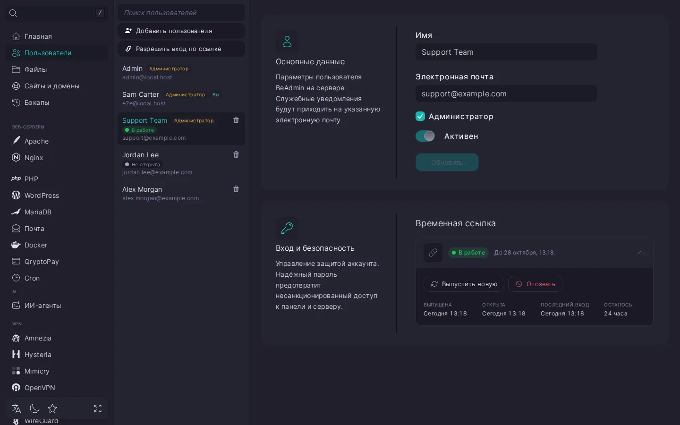
Task: Click the Обновить button
Action: click(447, 162)
